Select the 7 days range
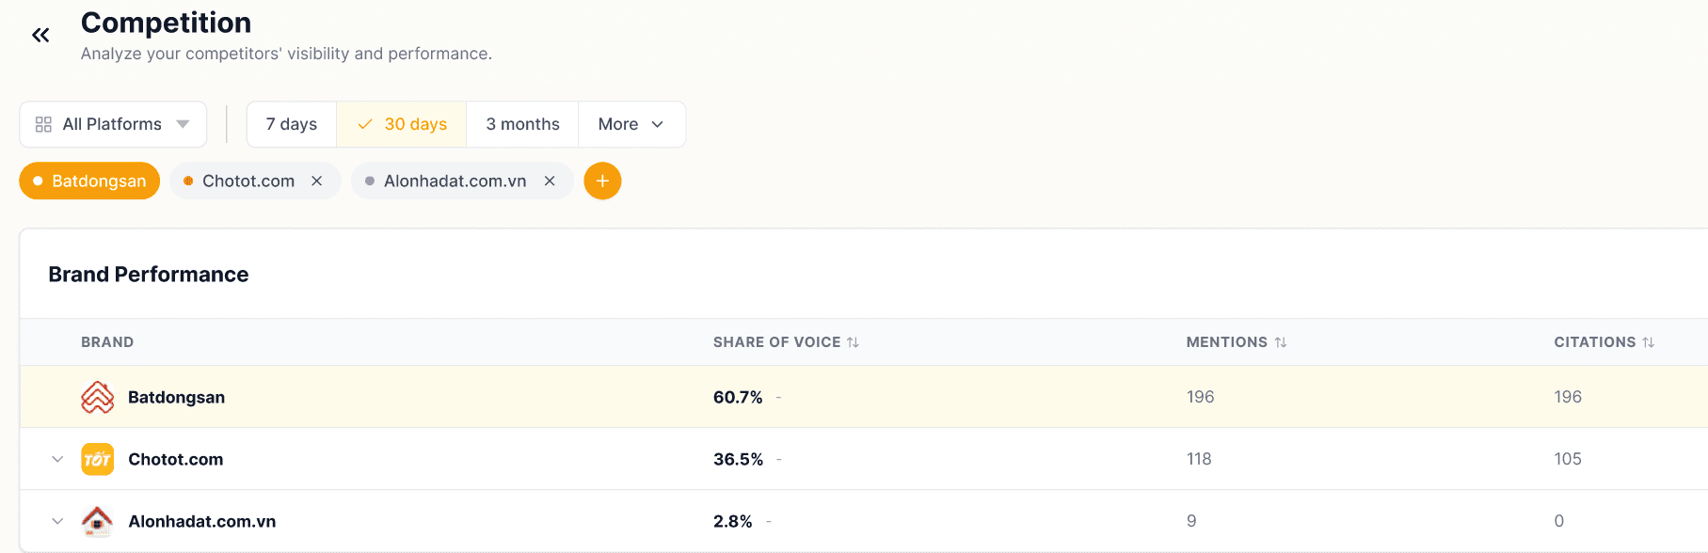1708x553 pixels. click(292, 124)
